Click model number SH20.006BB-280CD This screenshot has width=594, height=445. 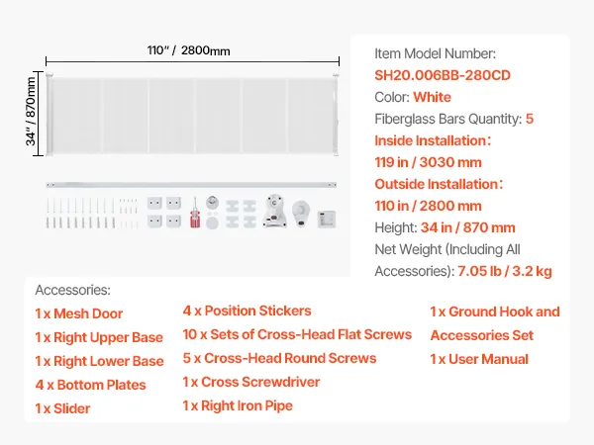442,76
